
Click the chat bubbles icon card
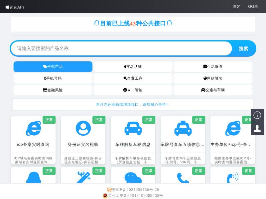(133, 178)
